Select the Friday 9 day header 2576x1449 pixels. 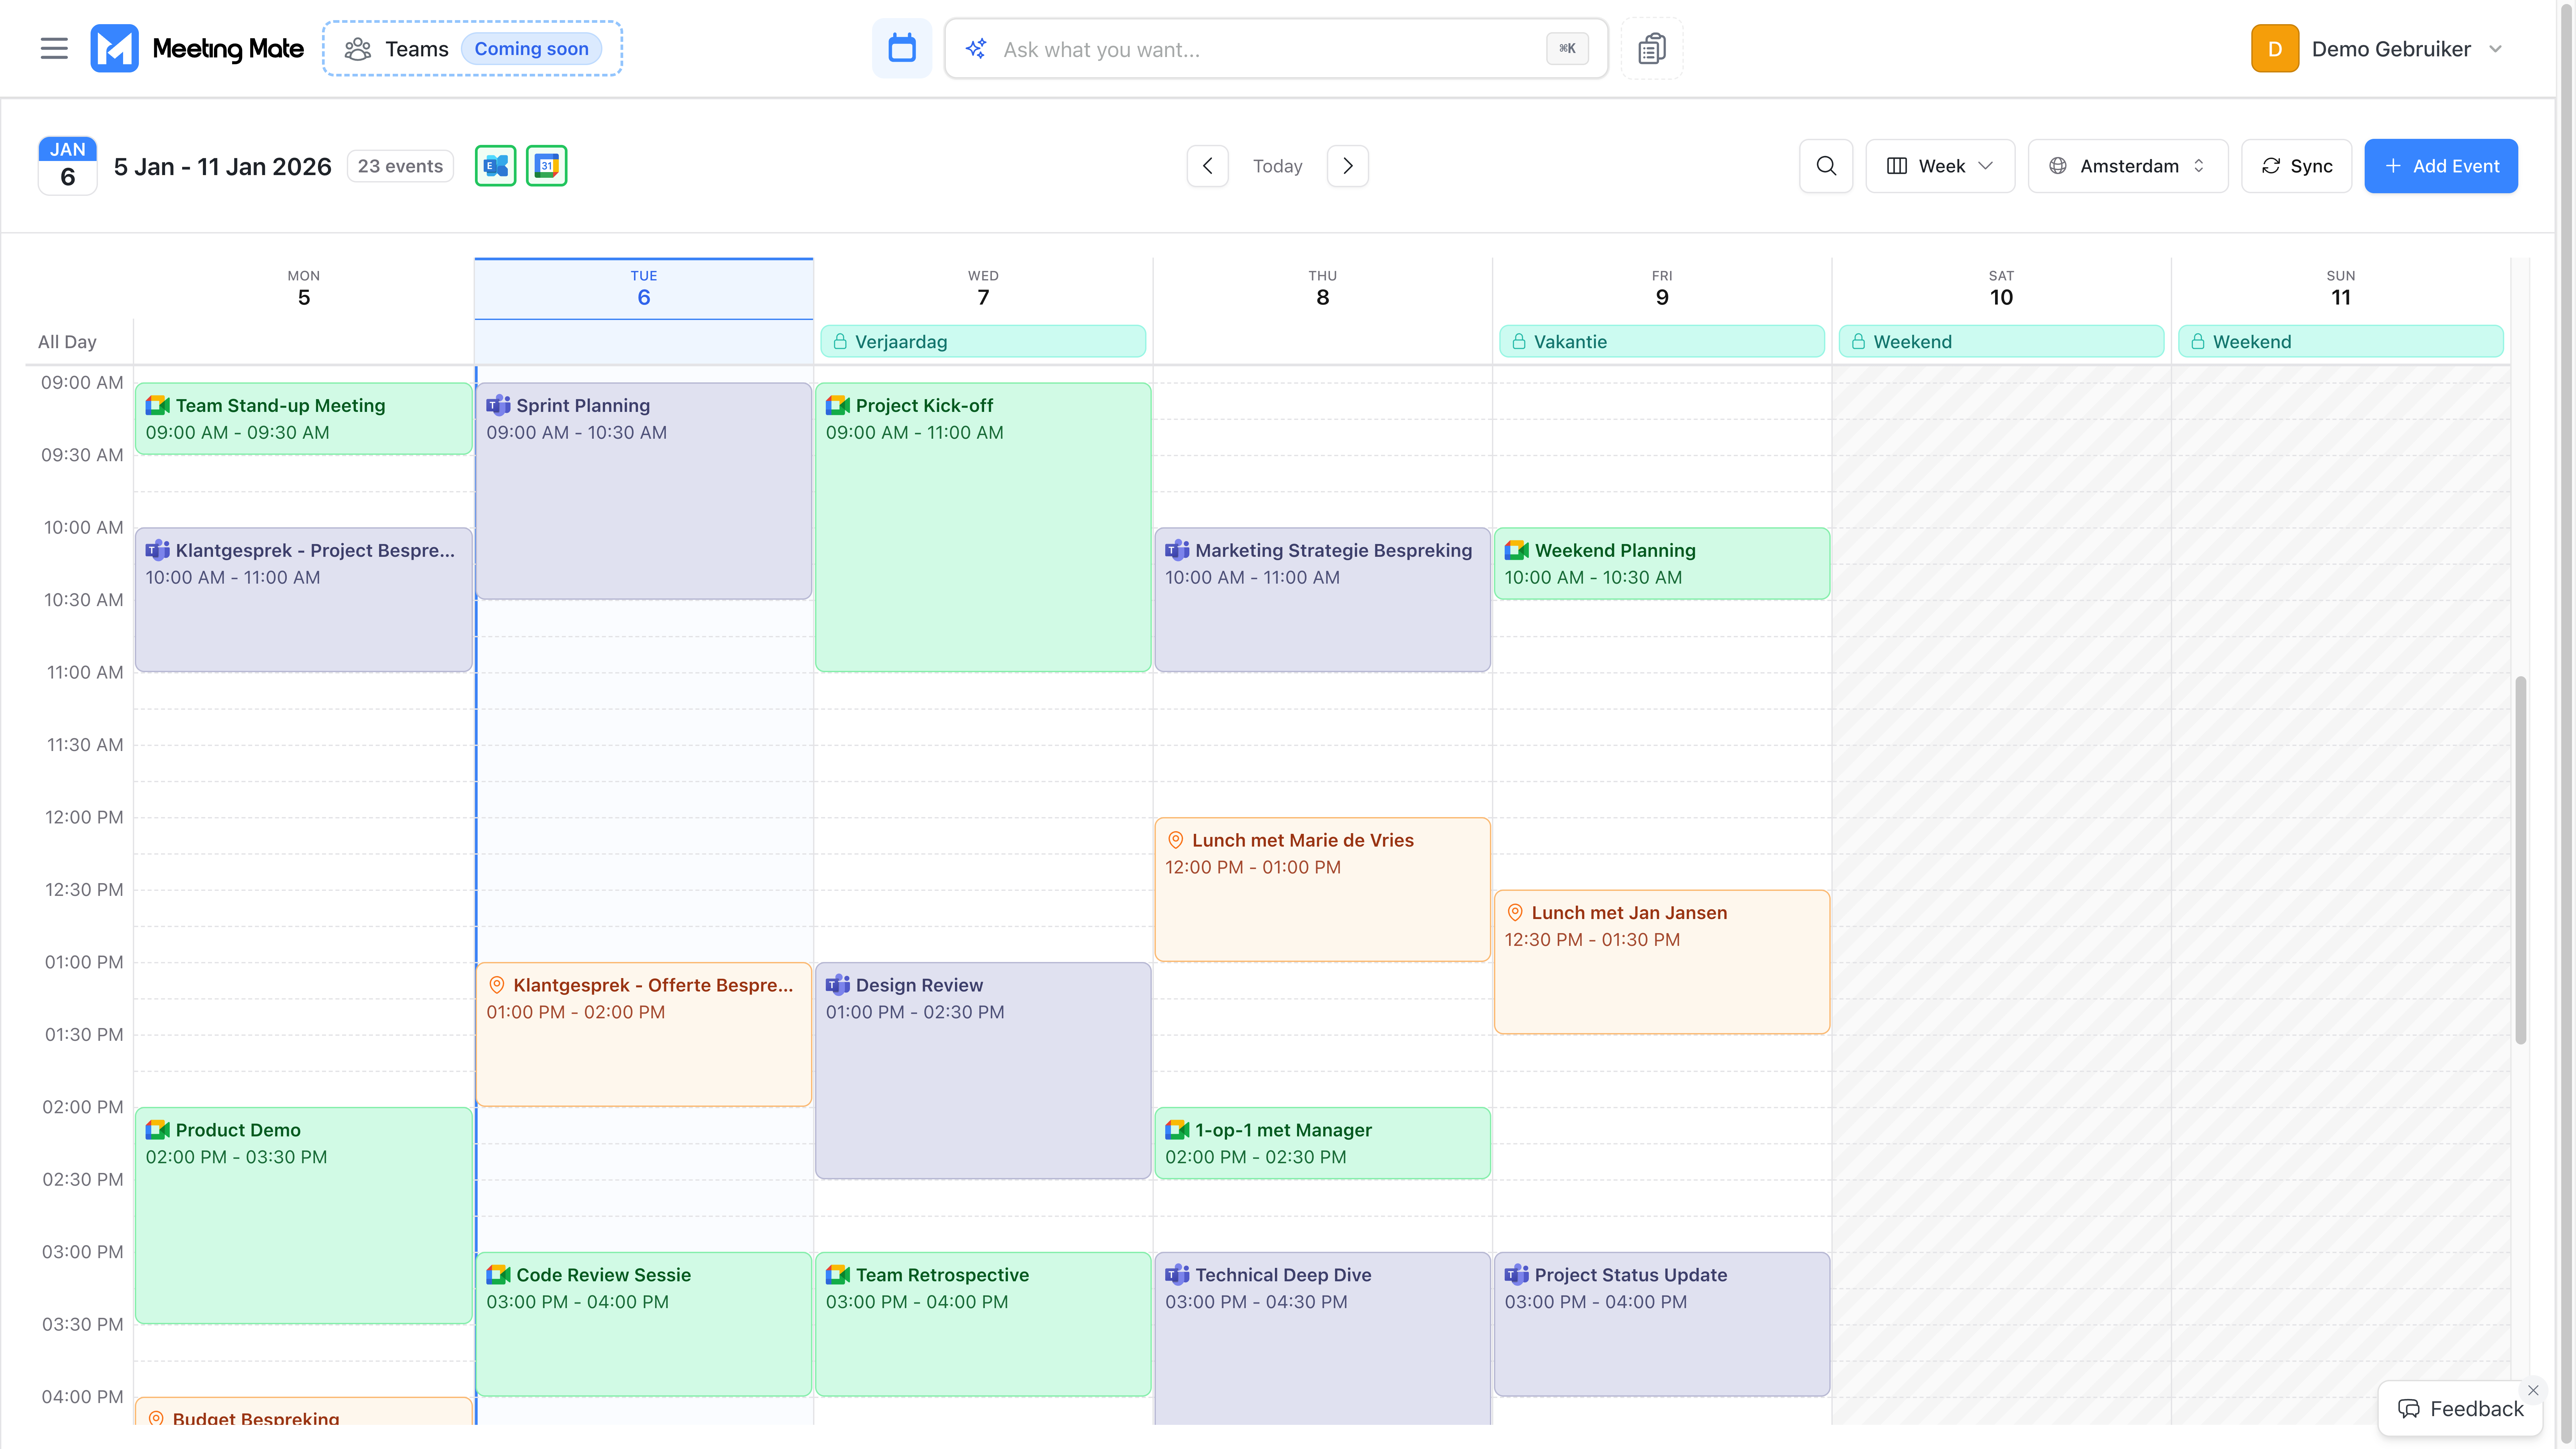pos(1662,288)
